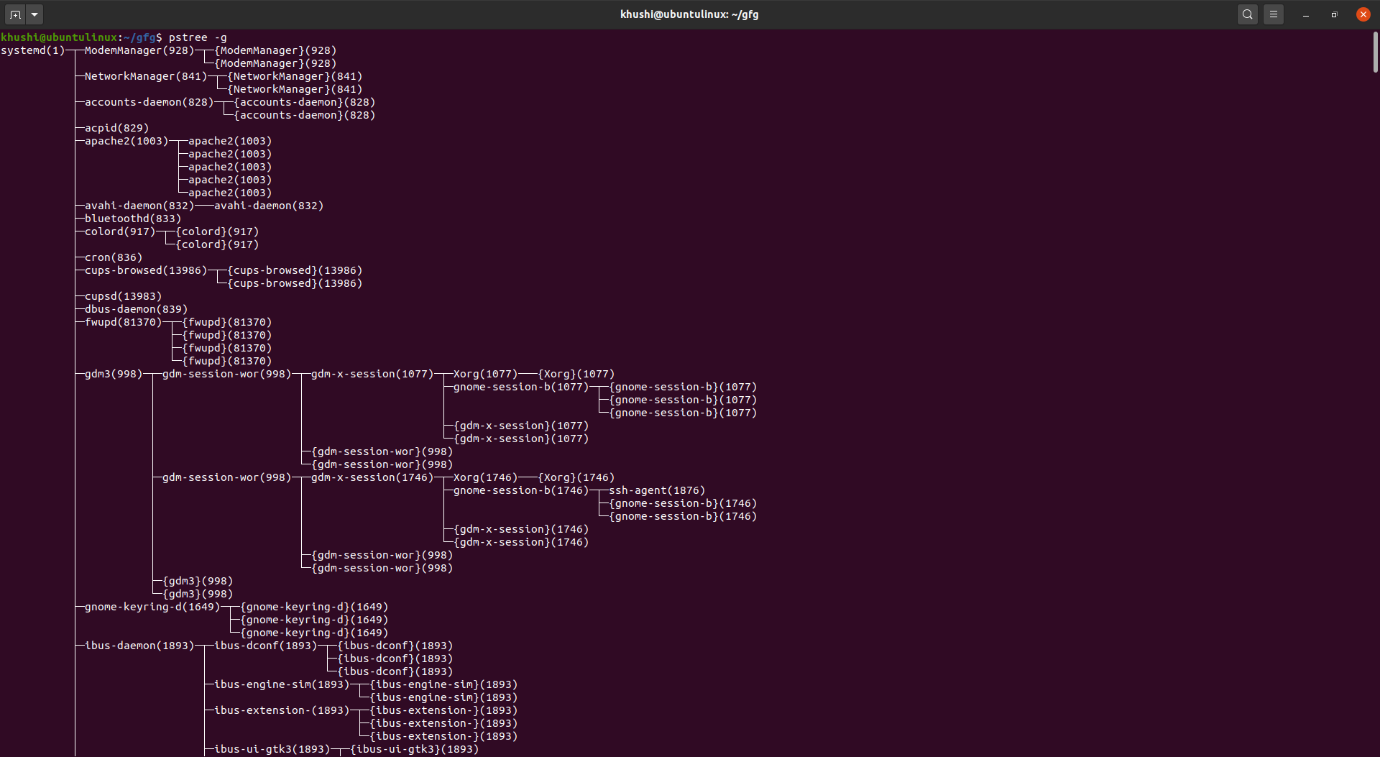Screen dimensions: 1380x757
Task: Open the hamburger menu button
Action: 1274,14
